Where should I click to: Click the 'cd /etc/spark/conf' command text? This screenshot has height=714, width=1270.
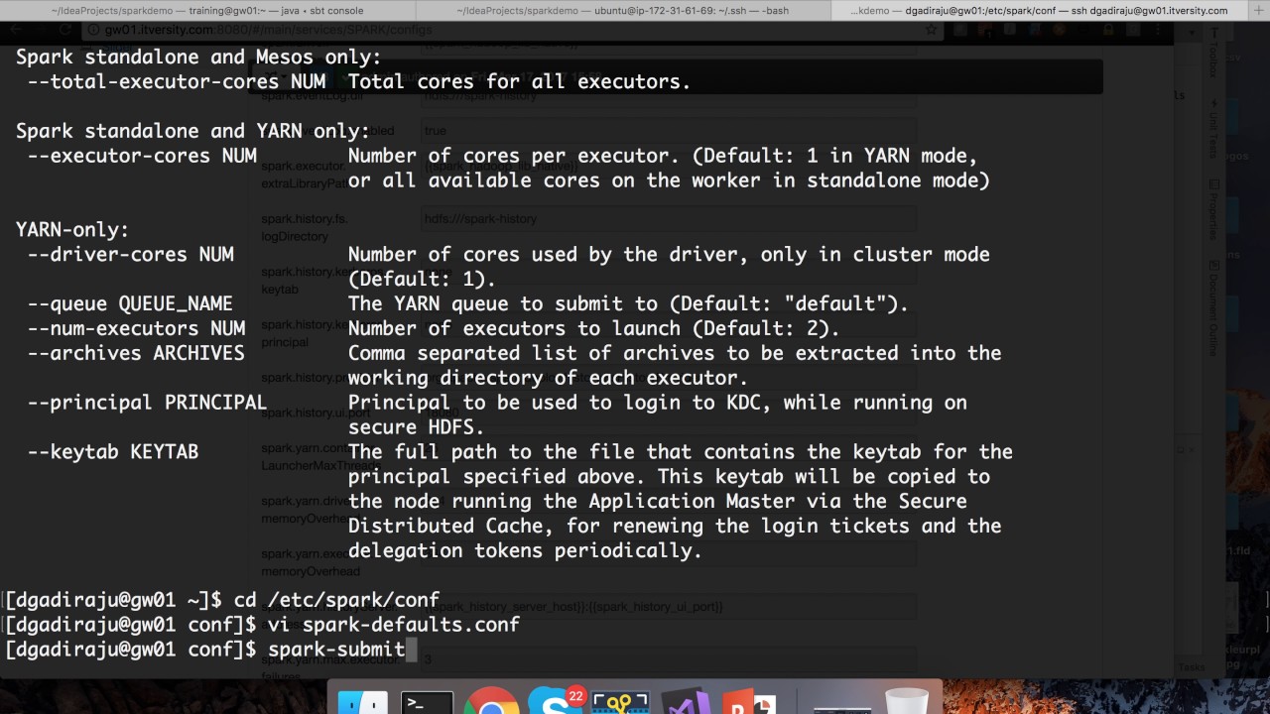click(336, 600)
